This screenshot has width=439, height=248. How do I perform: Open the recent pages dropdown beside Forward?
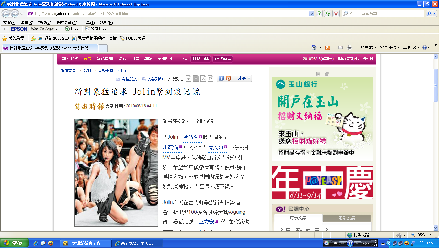pos(22,14)
